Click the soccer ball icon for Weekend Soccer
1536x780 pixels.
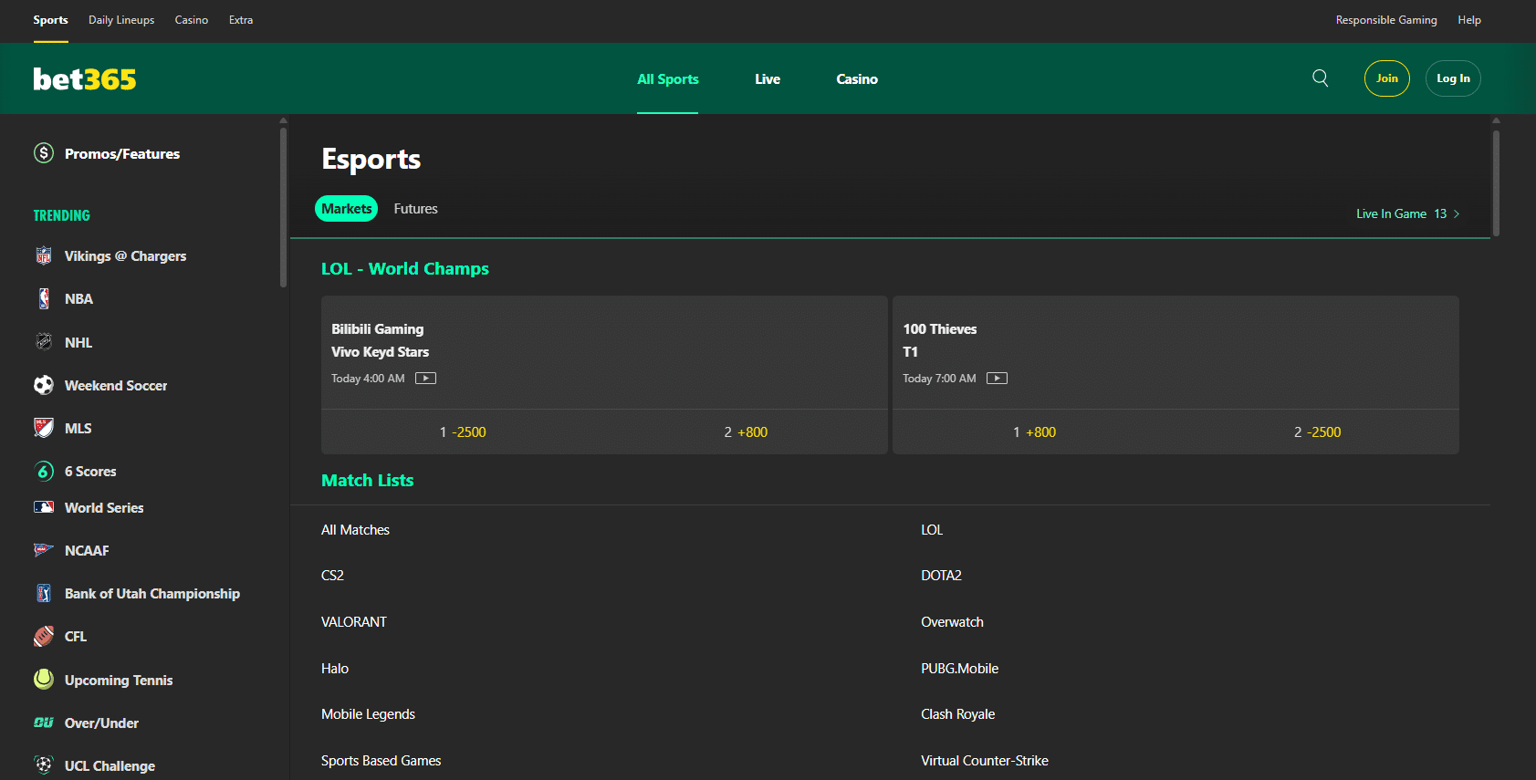coord(44,385)
